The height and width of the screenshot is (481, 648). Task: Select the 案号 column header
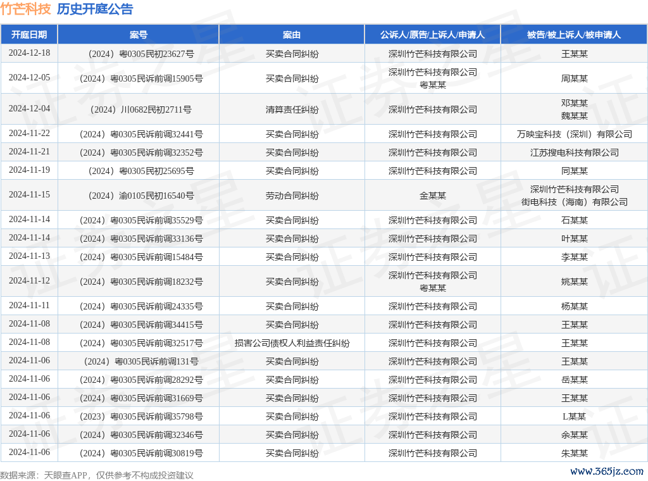[x=138, y=35]
